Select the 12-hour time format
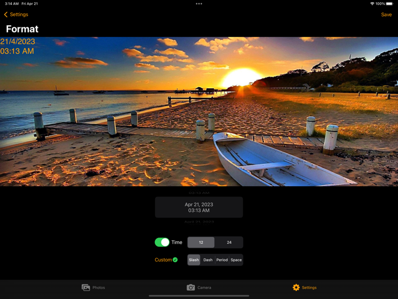Viewport: 398px width, 299px height. click(201, 242)
